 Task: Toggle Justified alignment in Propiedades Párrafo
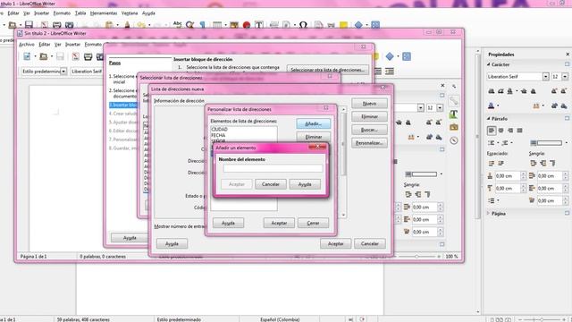pyautogui.click(x=519, y=131)
